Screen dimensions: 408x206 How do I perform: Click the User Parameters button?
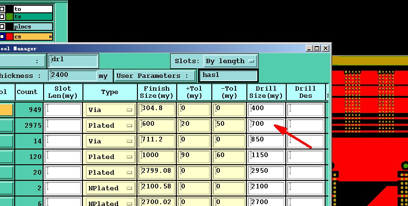155,76
